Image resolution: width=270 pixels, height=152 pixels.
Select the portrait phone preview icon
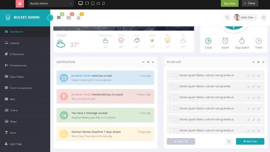[x=103, y=3]
